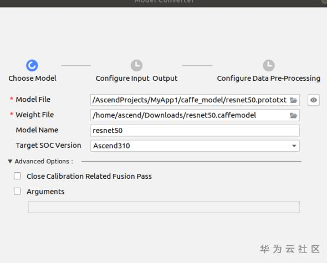The width and height of the screenshot is (327, 263).
Task: Tick the Arguments checkbox
Action: click(x=17, y=191)
